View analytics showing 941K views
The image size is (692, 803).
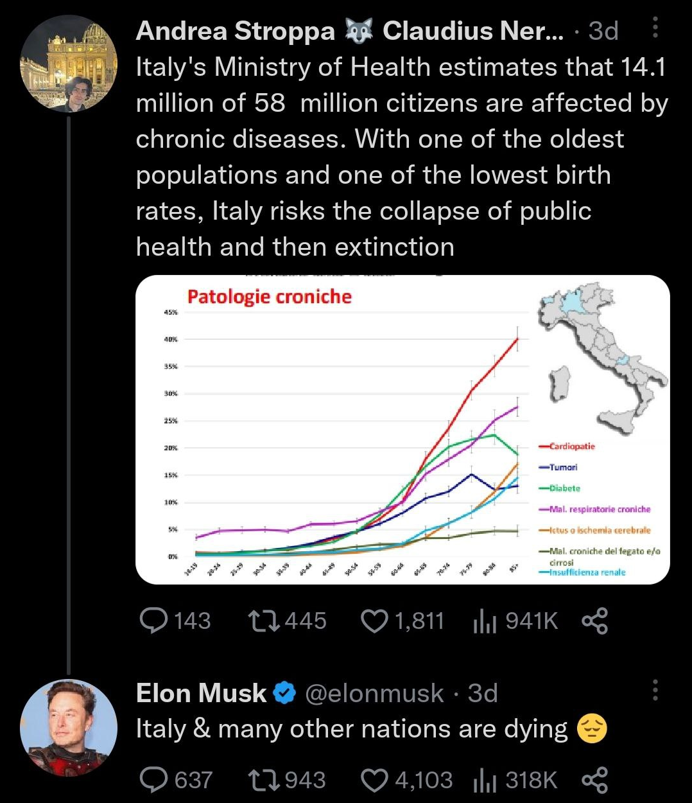coord(515,621)
